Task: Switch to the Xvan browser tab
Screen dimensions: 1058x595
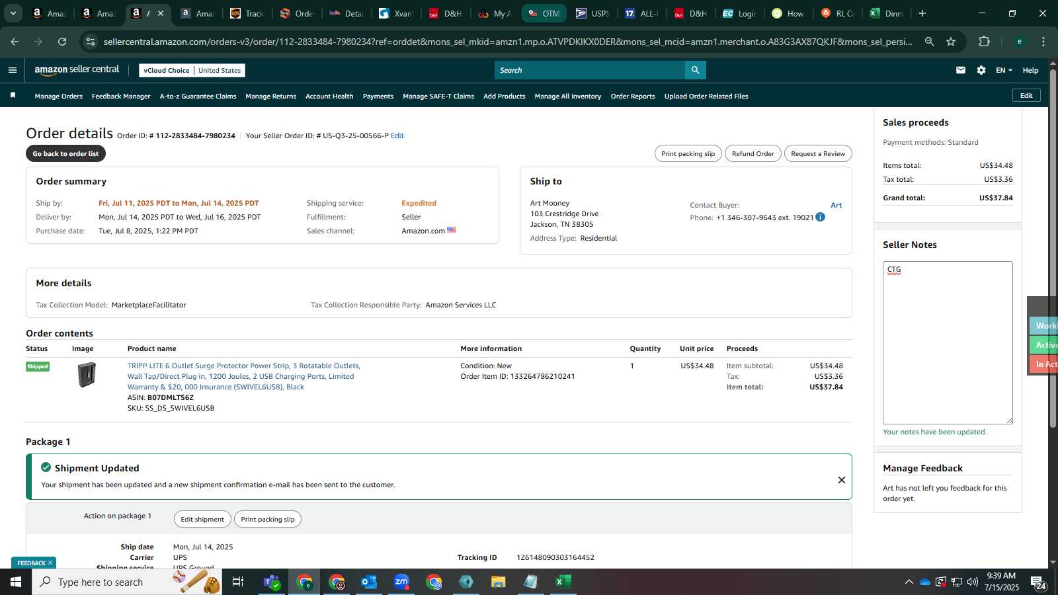Action: click(395, 13)
